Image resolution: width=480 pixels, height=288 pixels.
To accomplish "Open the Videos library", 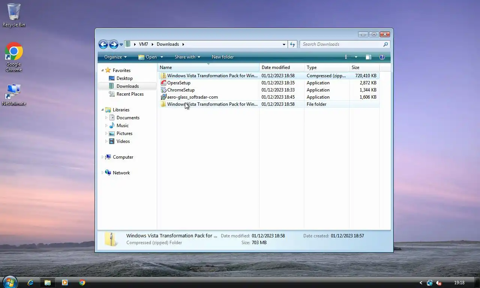I will (123, 141).
